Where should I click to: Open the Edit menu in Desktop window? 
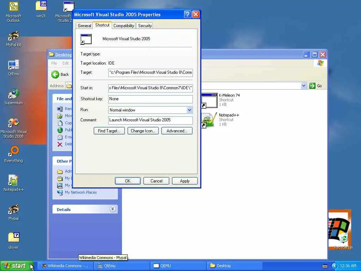[x=65, y=63]
